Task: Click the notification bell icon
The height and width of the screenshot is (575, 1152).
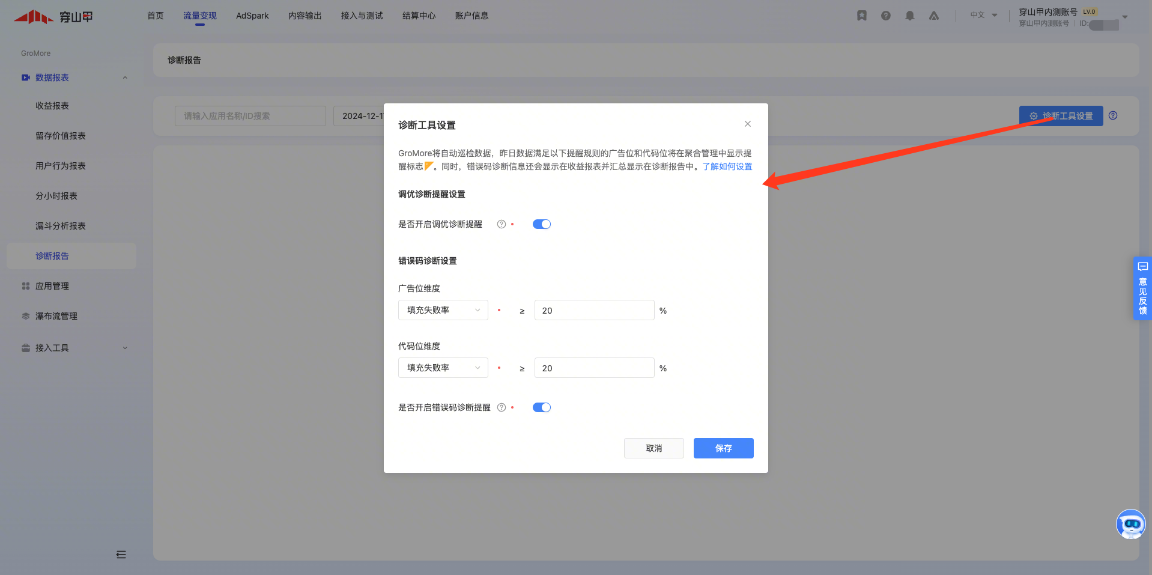Action: 909,16
